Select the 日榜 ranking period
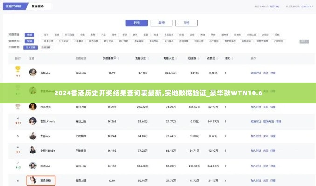This screenshot has width=316, height=186. [x=137, y=22]
